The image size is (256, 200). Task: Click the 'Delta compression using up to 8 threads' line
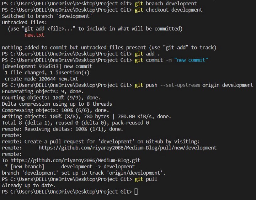click(57, 104)
